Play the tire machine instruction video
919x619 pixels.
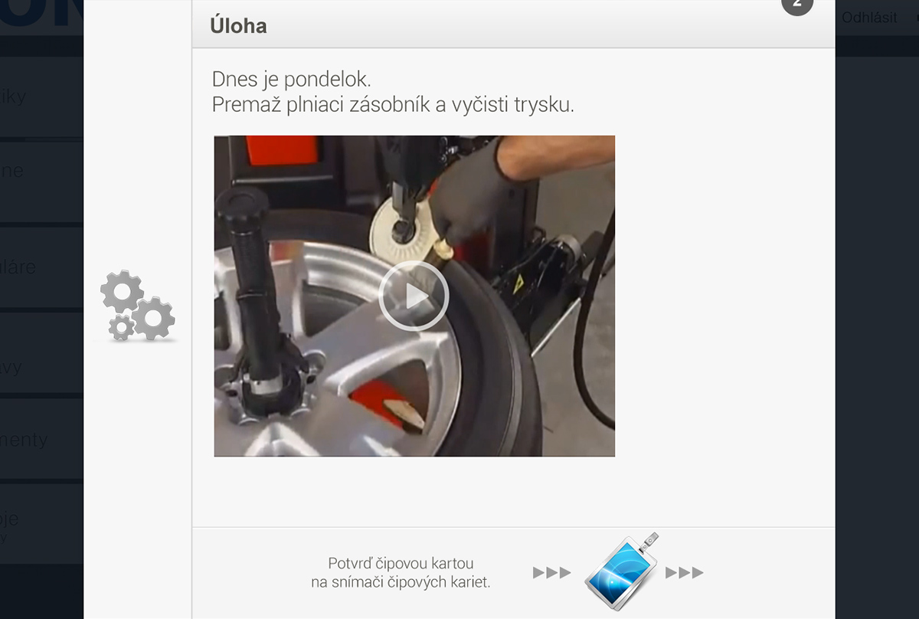[414, 296]
